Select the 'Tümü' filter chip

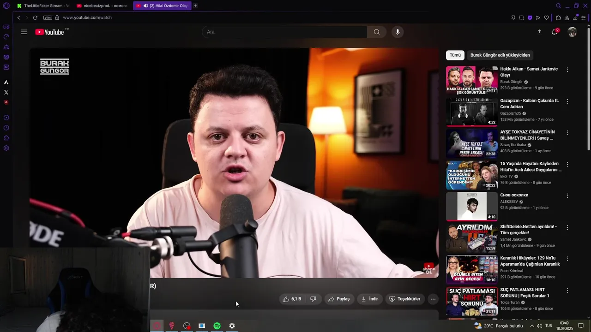(x=455, y=55)
